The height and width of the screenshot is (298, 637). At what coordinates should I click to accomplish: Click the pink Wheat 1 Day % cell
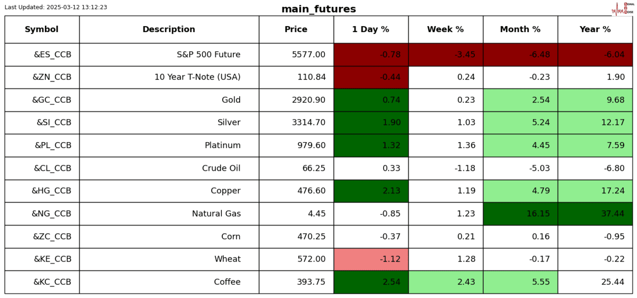click(371, 259)
